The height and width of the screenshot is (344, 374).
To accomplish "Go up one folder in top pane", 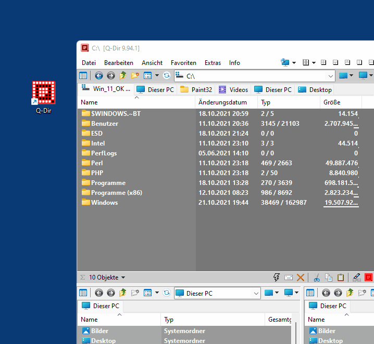I will click(122, 76).
